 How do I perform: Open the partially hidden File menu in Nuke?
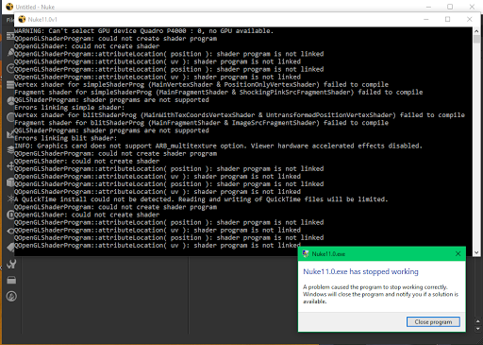9,20
